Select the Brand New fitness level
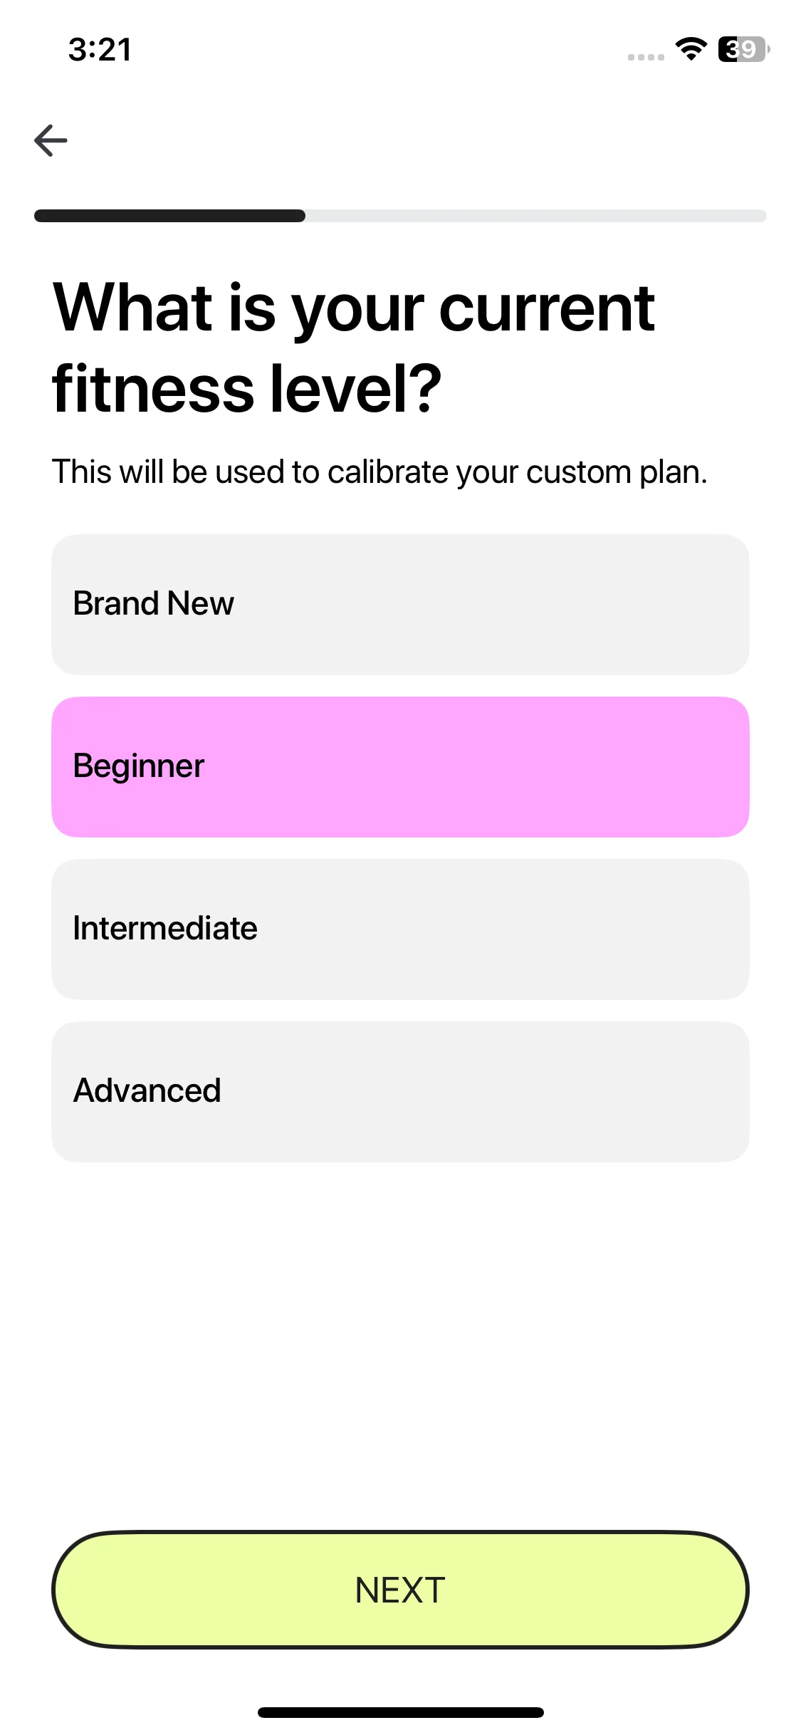Image resolution: width=801 pixels, height=1735 pixels. tap(400, 605)
